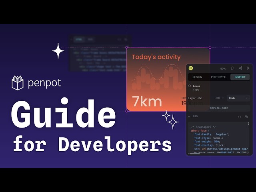Open the comments speech bubble icon

tap(233, 68)
